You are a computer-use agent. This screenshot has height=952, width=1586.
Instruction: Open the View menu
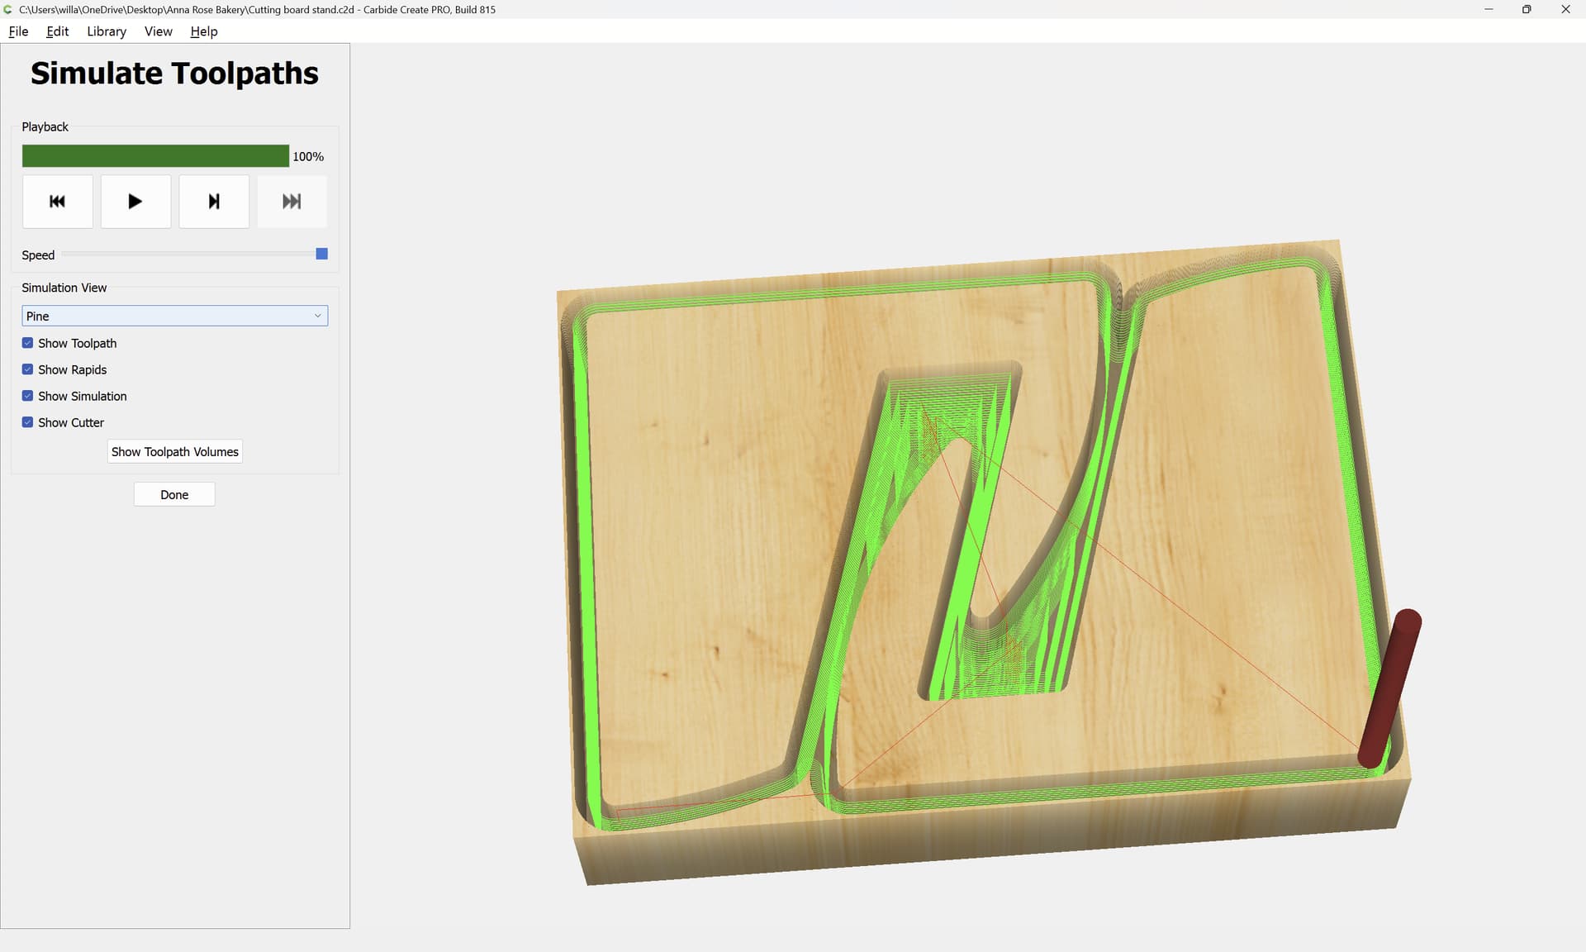click(x=158, y=31)
